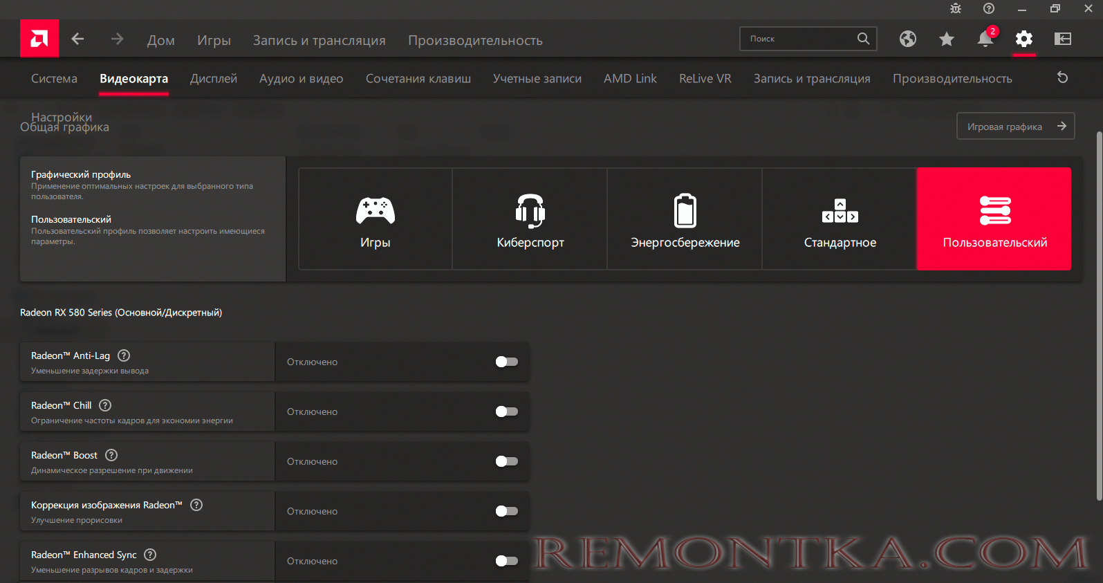
Task: Open the web browser globe icon
Action: 908,39
